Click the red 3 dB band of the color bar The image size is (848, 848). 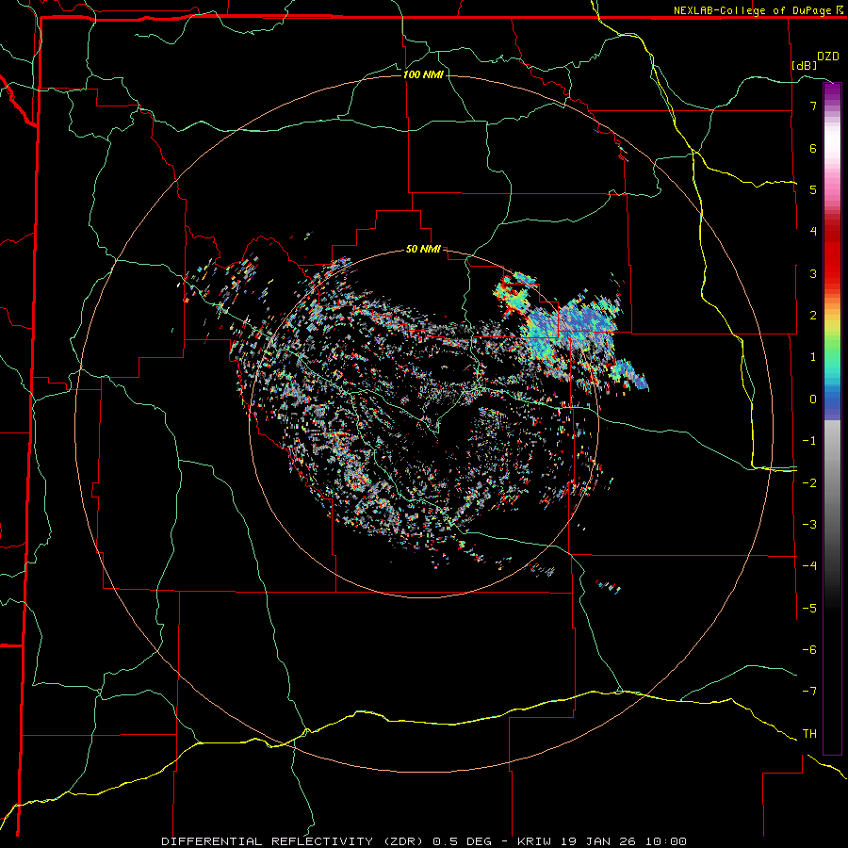coord(832,273)
